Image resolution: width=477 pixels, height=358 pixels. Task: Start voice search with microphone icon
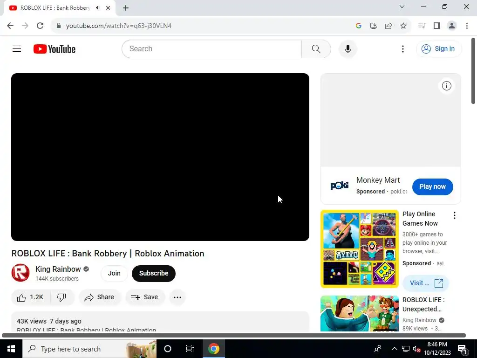click(x=348, y=48)
